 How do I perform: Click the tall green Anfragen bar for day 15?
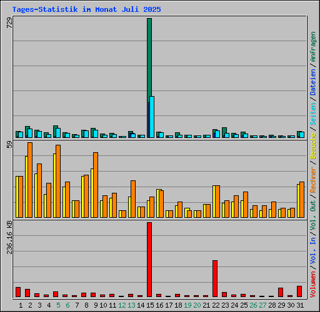[x=149, y=57]
